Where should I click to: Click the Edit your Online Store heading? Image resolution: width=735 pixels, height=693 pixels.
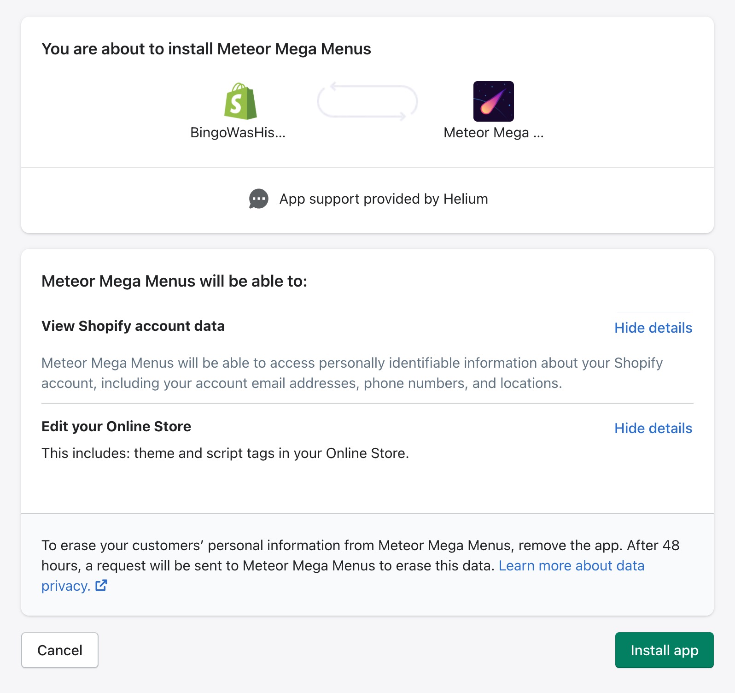coord(116,427)
